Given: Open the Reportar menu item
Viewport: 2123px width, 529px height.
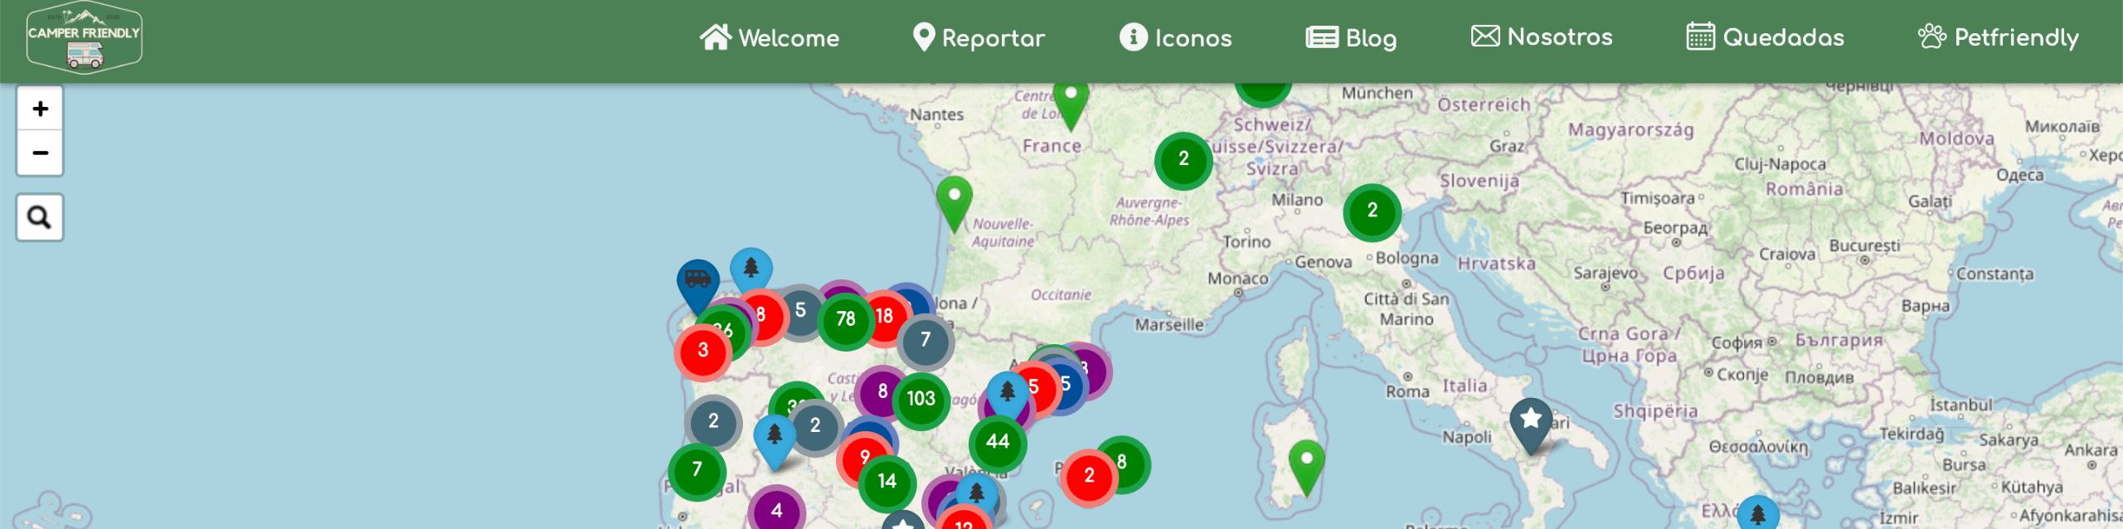Looking at the screenshot, I should [x=979, y=38].
